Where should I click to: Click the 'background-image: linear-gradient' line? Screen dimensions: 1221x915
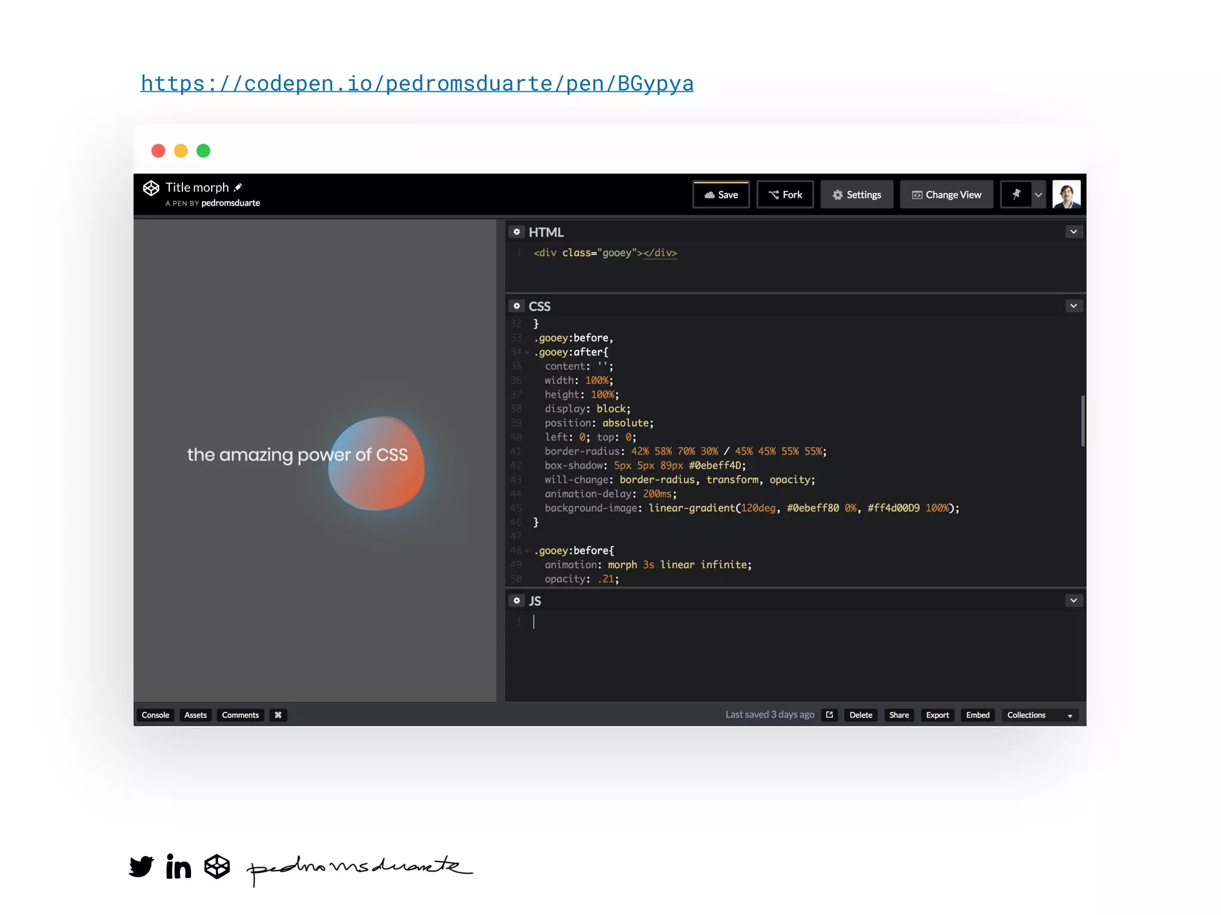tap(752, 508)
